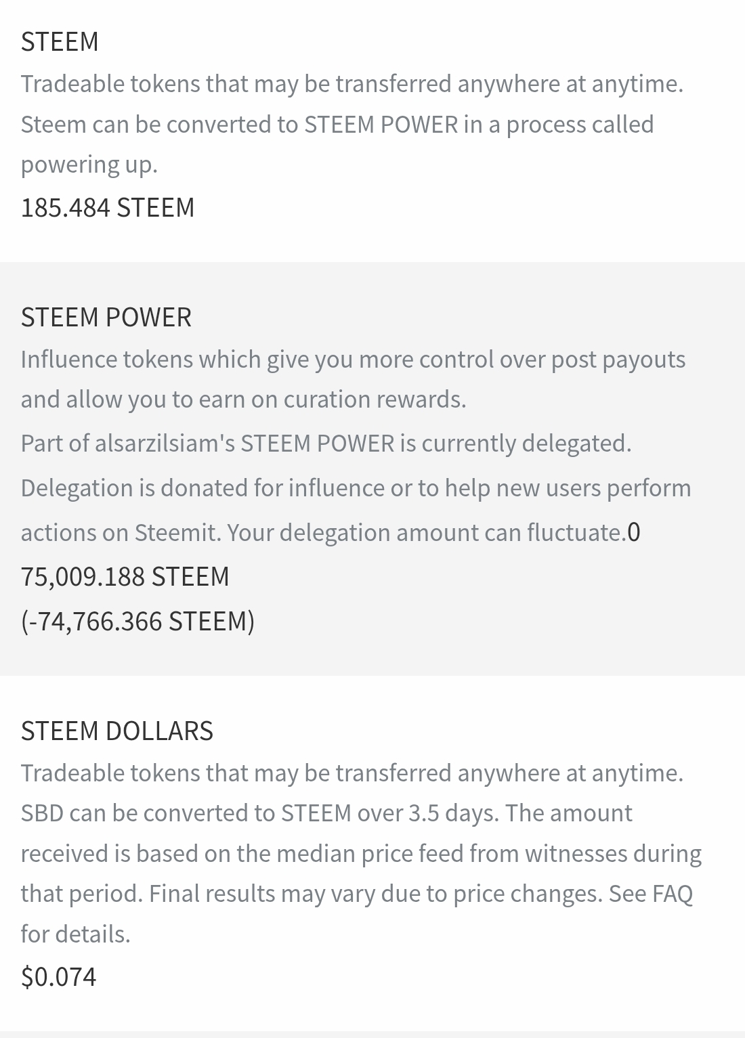The image size is (745, 1038).
Task: Click the delegated amount (-74,766.366 STEEM)
Action: pyautogui.click(x=138, y=622)
